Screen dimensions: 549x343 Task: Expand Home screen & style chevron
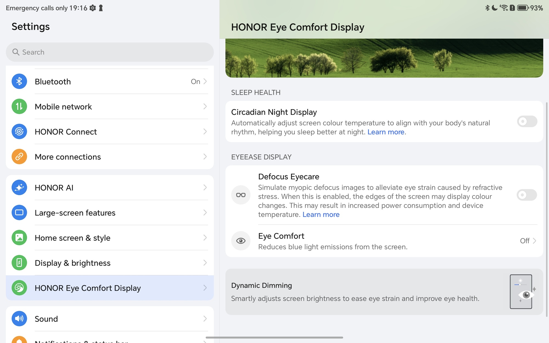205,238
